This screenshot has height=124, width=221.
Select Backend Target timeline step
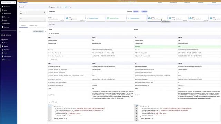coord(116,18)
